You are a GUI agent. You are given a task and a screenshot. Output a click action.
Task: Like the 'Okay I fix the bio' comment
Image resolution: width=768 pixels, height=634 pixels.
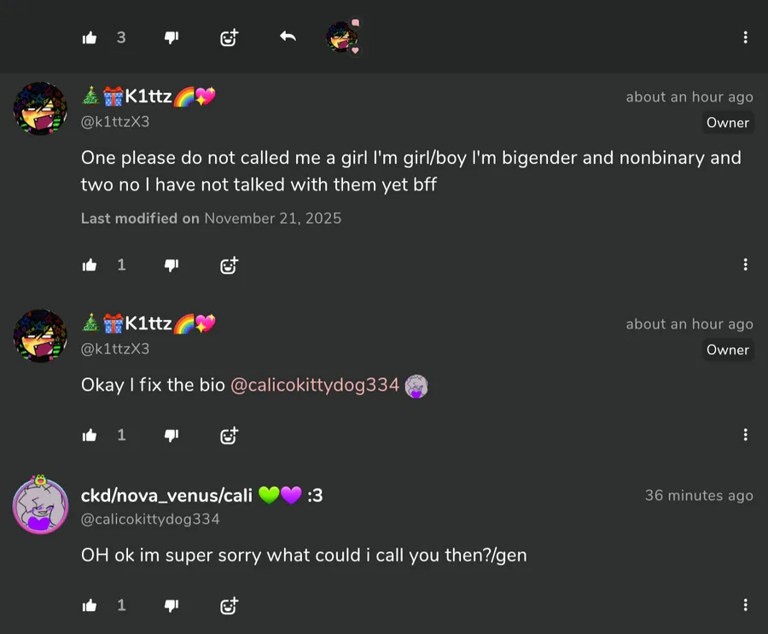(x=90, y=435)
